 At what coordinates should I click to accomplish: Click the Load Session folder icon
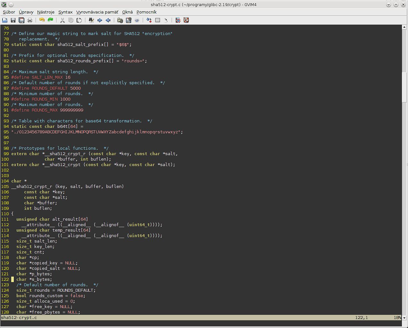coord(120,20)
